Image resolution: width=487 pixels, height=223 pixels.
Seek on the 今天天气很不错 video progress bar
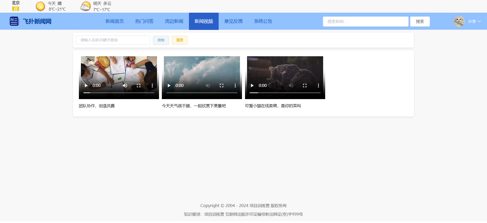[x=202, y=93]
